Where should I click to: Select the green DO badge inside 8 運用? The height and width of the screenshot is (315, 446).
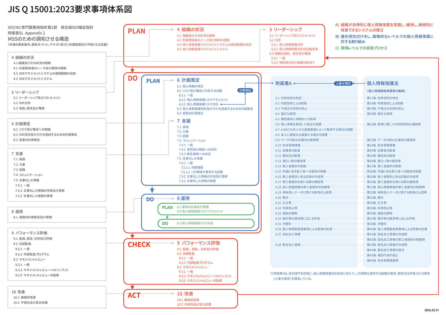[x=165, y=224]
